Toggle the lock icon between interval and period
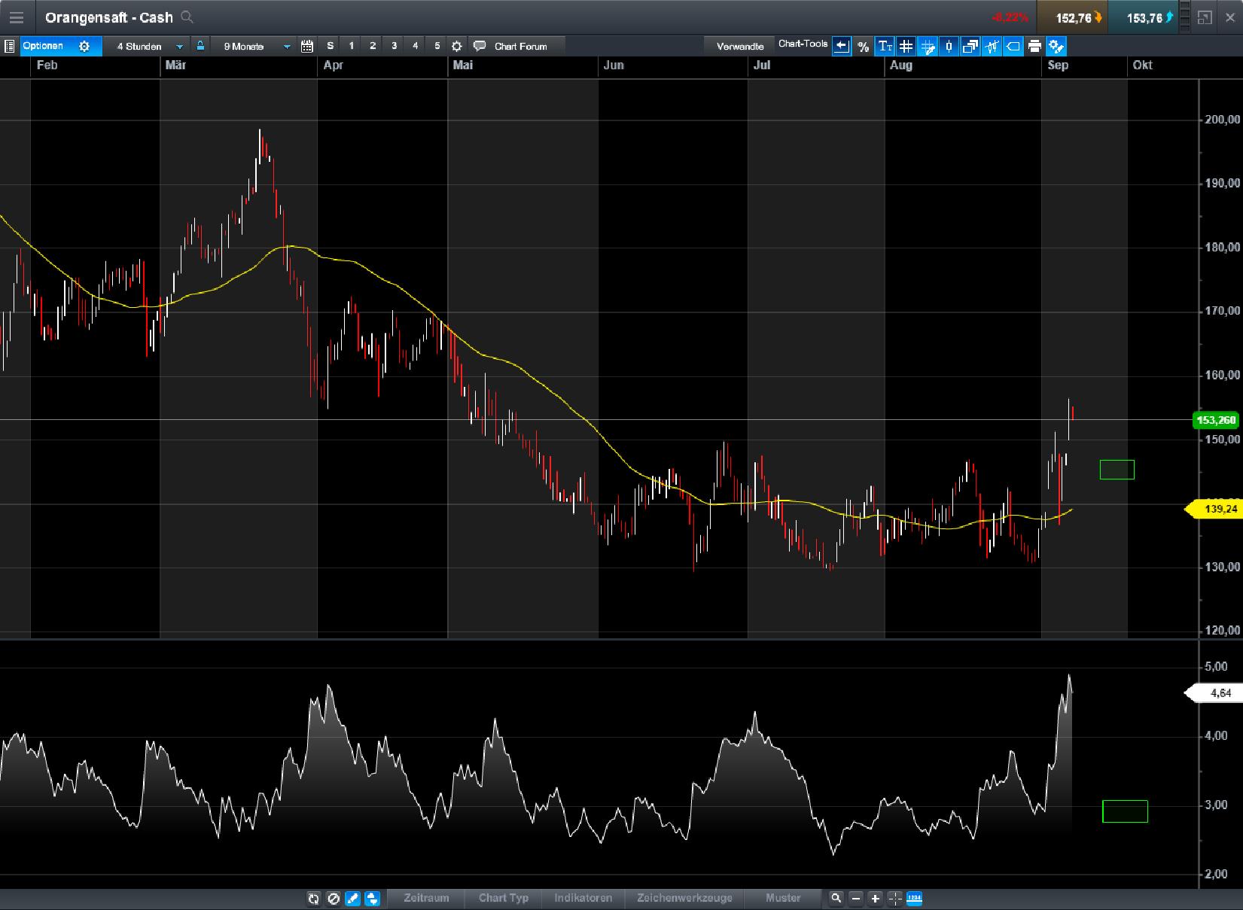Image resolution: width=1243 pixels, height=910 pixels. pos(200,46)
